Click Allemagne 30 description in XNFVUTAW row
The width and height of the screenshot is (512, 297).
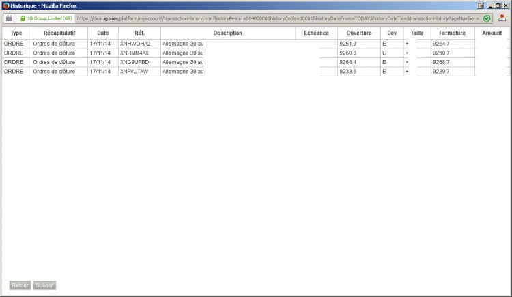(x=183, y=72)
